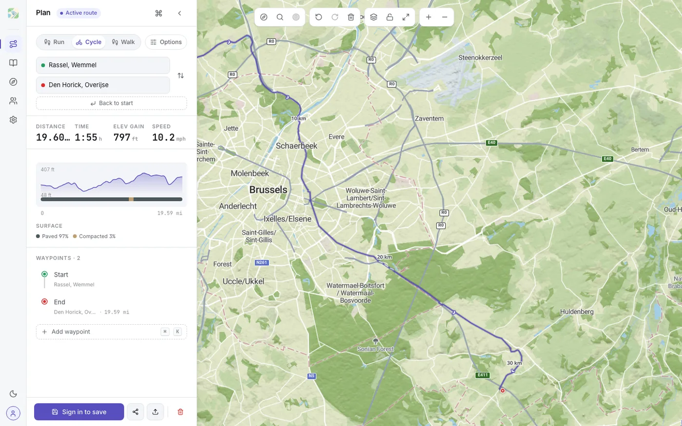Click the Steenokkerzeel label on the map
Image resolution: width=682 pixels, height=426 pixels.
(480, 57)
